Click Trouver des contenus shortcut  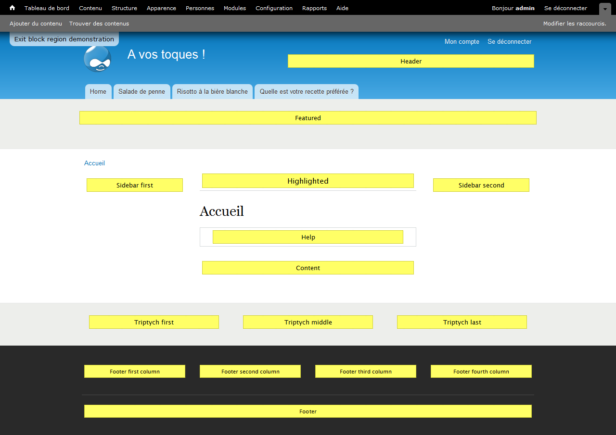[x=99, y=24]
